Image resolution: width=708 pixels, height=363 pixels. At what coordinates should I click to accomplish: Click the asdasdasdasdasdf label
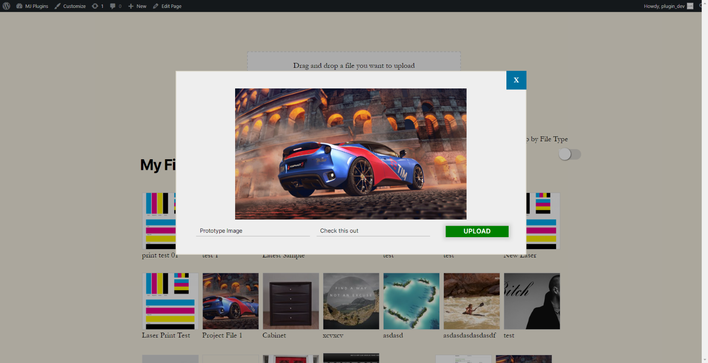coord(469,335)
